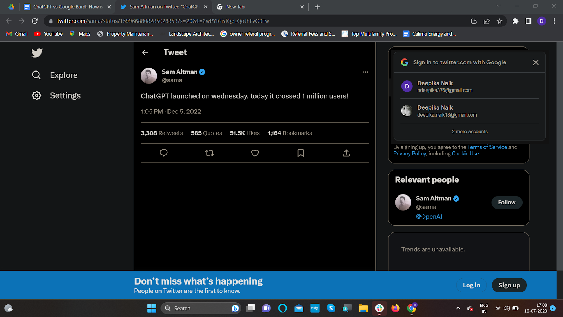Bookmark this page with the star icon

[x=500, y=21]
